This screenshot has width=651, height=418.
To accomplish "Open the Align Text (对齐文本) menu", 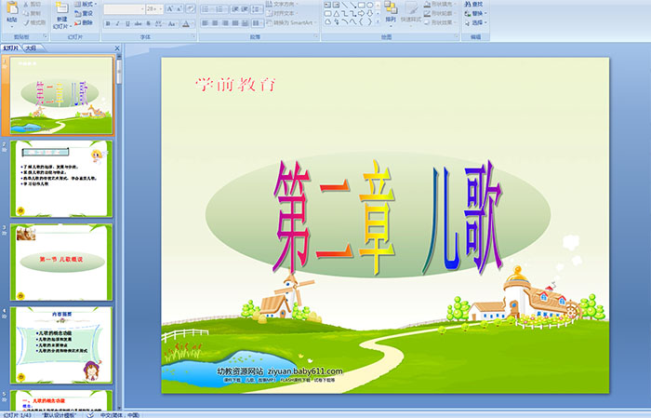I will pos(281,13).
